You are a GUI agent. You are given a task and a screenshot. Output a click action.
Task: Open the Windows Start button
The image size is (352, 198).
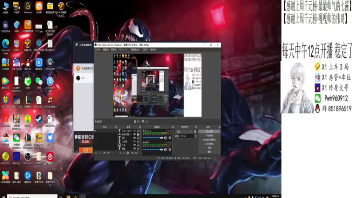click(3, 197)
